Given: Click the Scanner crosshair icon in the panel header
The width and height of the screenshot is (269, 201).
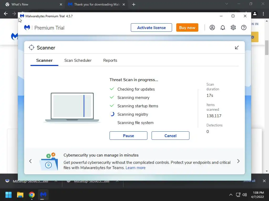Looking at the screenshot, I should point(32,48).
